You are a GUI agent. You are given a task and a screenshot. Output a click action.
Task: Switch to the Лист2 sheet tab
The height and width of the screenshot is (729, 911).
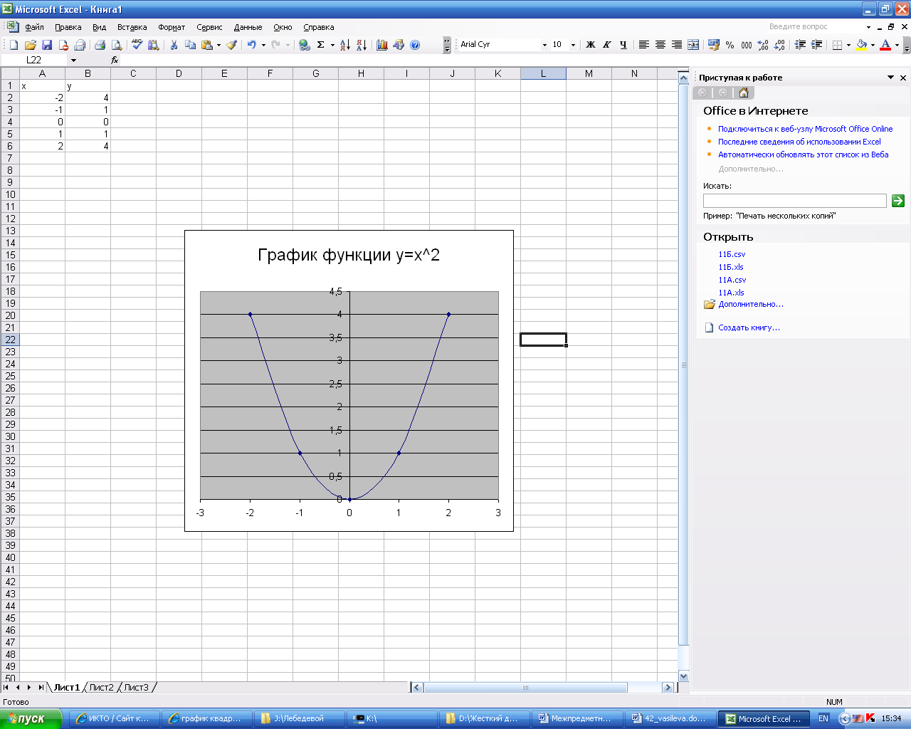(101, 687)
